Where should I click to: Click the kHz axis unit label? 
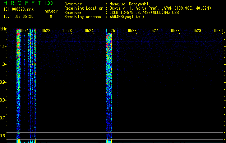[3, 29]
